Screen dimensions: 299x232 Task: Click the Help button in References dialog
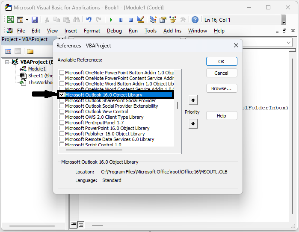click(x=222, y=116)
